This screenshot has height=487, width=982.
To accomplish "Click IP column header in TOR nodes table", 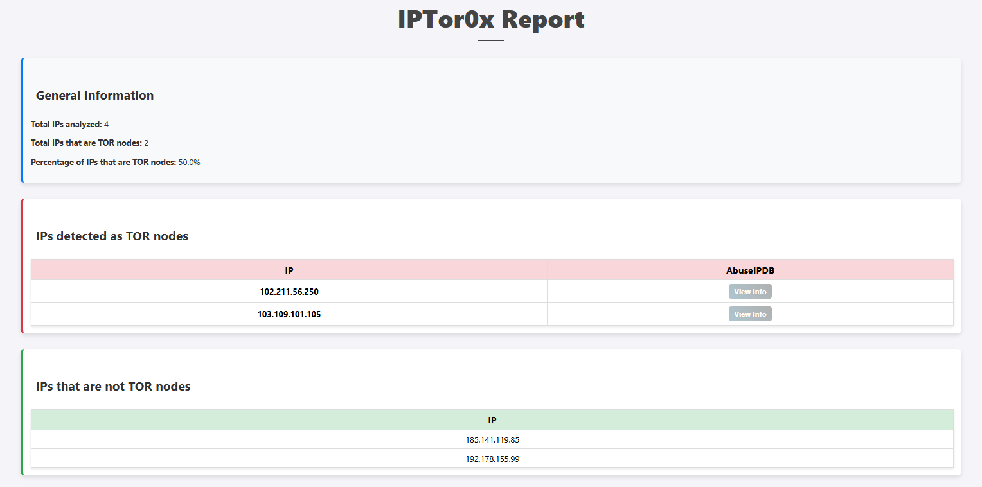I will point(289,270).
